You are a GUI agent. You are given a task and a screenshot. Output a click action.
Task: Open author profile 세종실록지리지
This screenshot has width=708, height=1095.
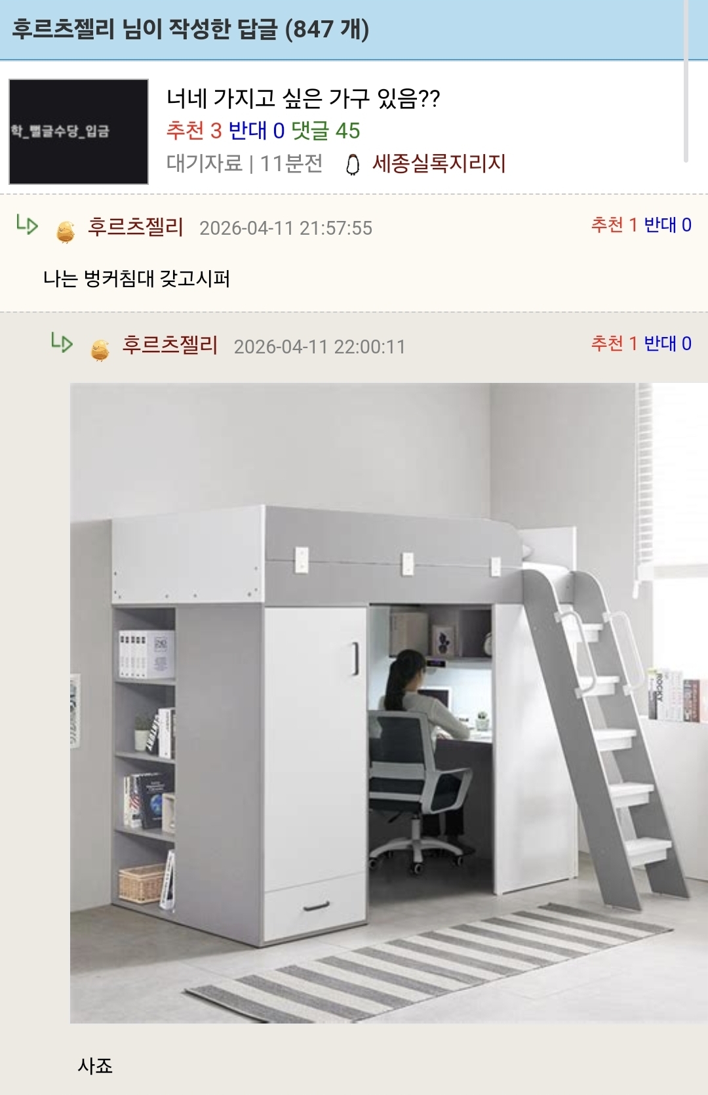tap(439, 163)
